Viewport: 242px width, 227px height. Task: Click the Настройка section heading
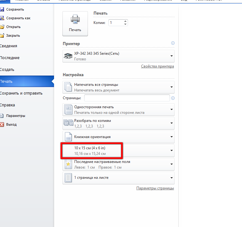[73, 75]
